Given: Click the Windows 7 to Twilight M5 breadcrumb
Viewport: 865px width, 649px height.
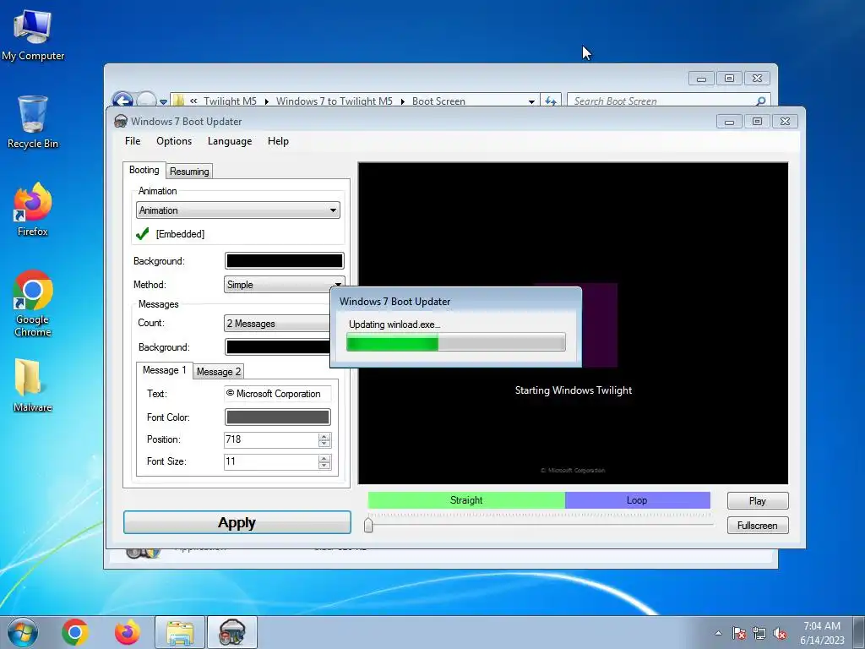Looking at the screenshot, I should [335, 101].
